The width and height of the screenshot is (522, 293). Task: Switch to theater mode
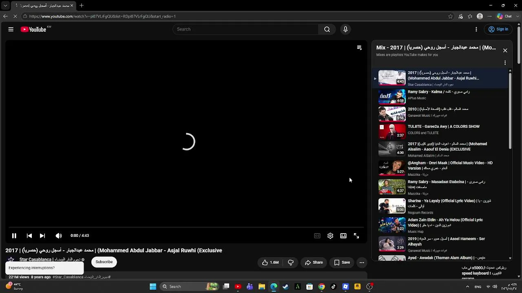pyautogui.click(x=343, y=236)
